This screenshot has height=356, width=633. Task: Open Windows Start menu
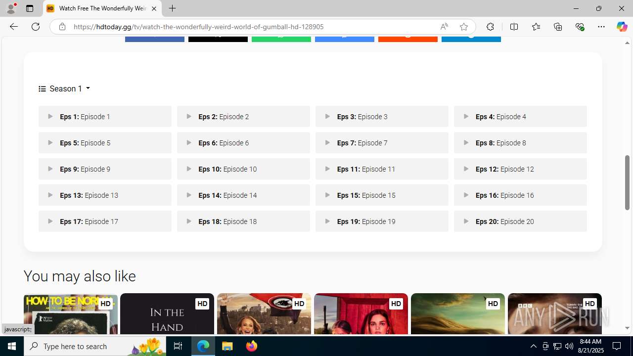[12, 346]
